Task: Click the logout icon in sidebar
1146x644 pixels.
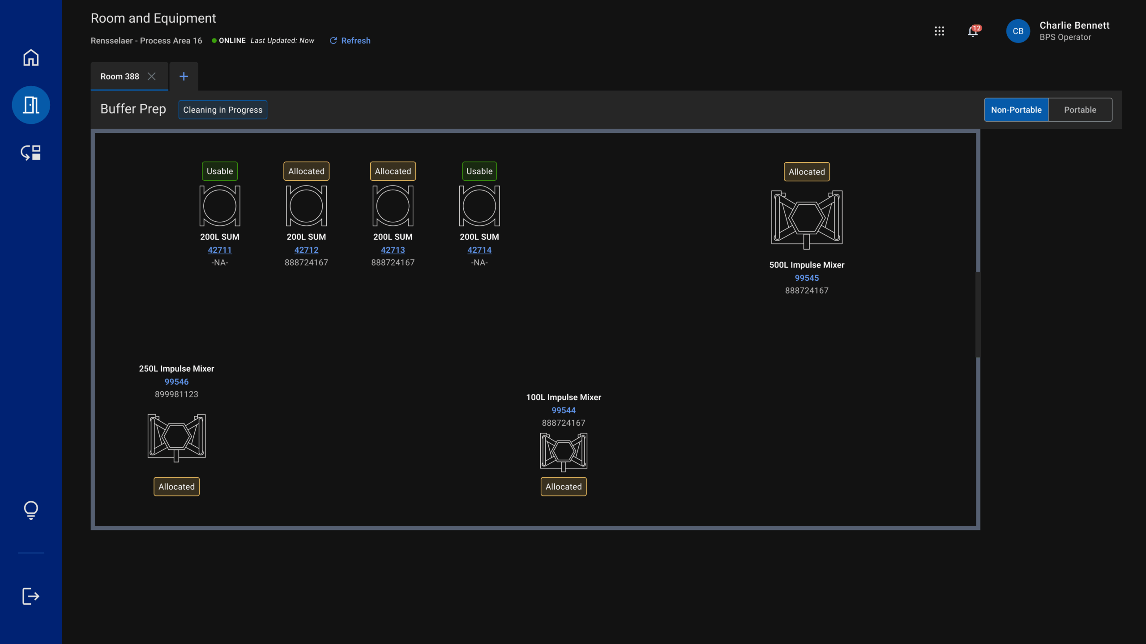Action: 31,596
